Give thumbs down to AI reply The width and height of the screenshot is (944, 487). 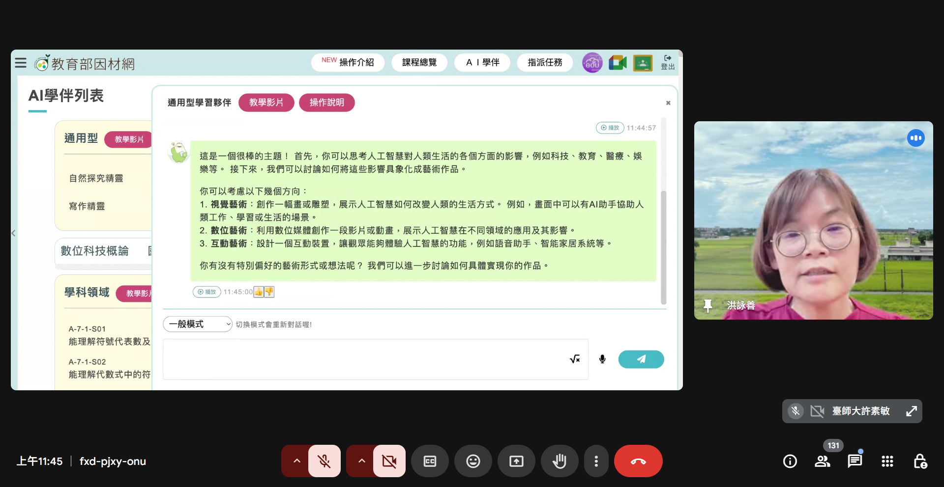point(269,292)
